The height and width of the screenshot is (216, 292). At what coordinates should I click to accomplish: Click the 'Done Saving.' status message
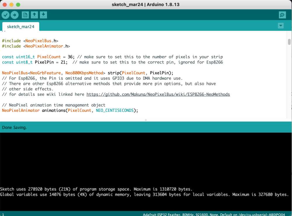tap(14, 127)
